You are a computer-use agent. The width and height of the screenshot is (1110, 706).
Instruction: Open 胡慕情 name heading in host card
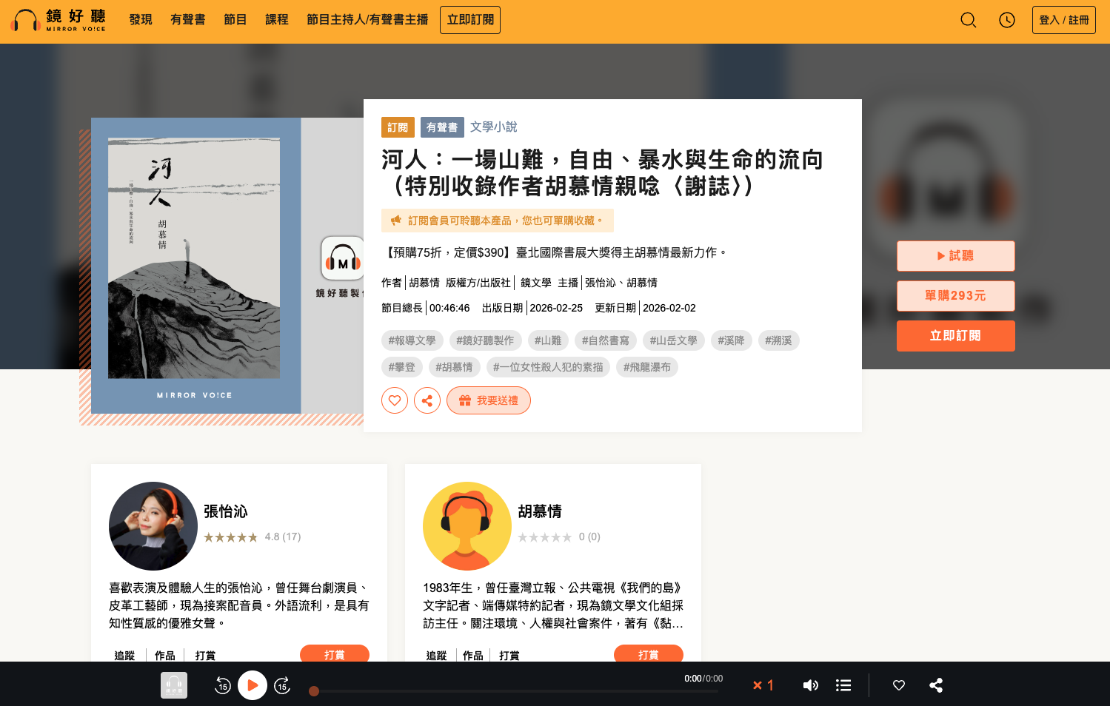coord(540,511)
